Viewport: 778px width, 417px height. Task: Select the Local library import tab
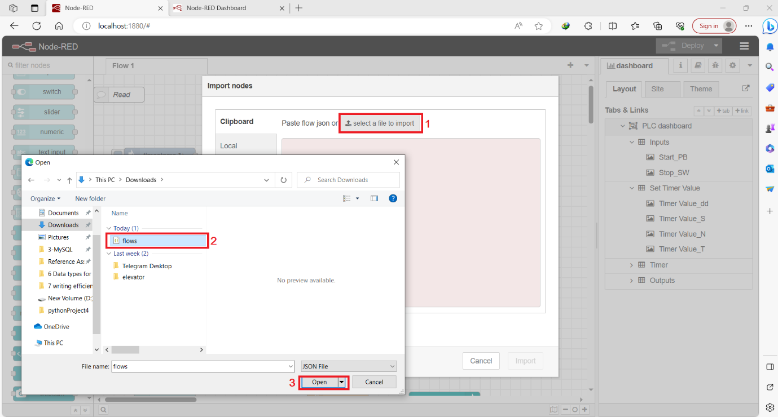point(246,146)
